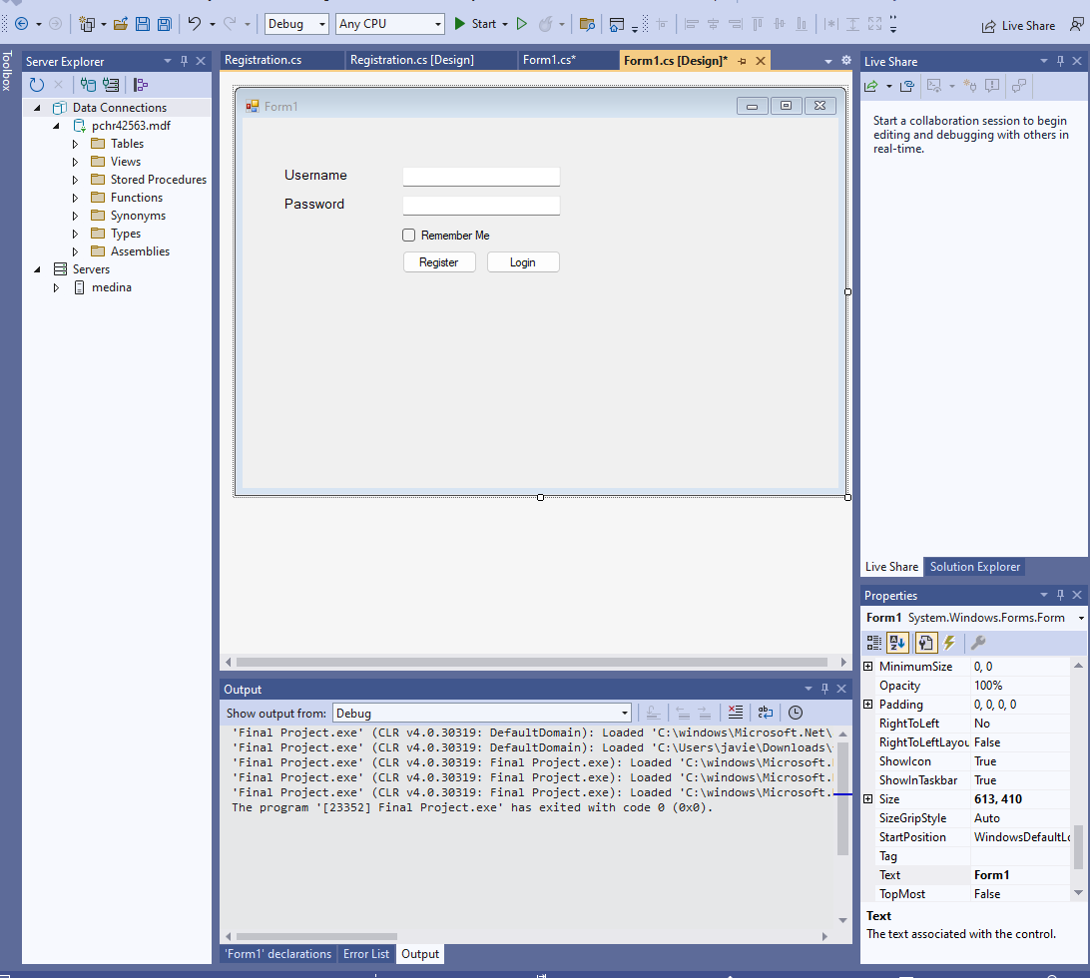This screenshot has height=978, width=1090.
Task: Click the Login button on the form
Action: click(523, 262)
